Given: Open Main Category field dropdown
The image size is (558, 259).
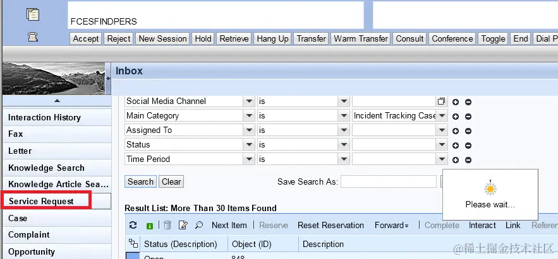Looking at the screenshot, I should pyautogui.click(x=249, y=116).
